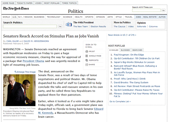This screenshot has height=122, width=169.
Task: Click the 44th President Capitol icon
Action: click(x=69, y=24)
